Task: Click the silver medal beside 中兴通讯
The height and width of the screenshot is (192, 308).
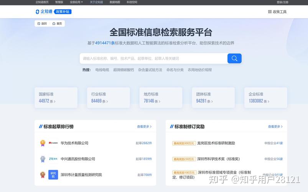Action: (x=43, y=159)
